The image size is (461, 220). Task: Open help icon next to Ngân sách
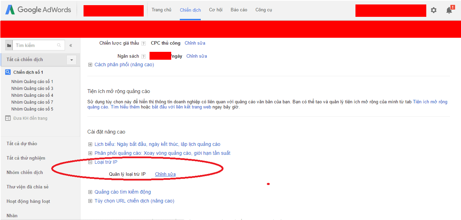point(143,56)
